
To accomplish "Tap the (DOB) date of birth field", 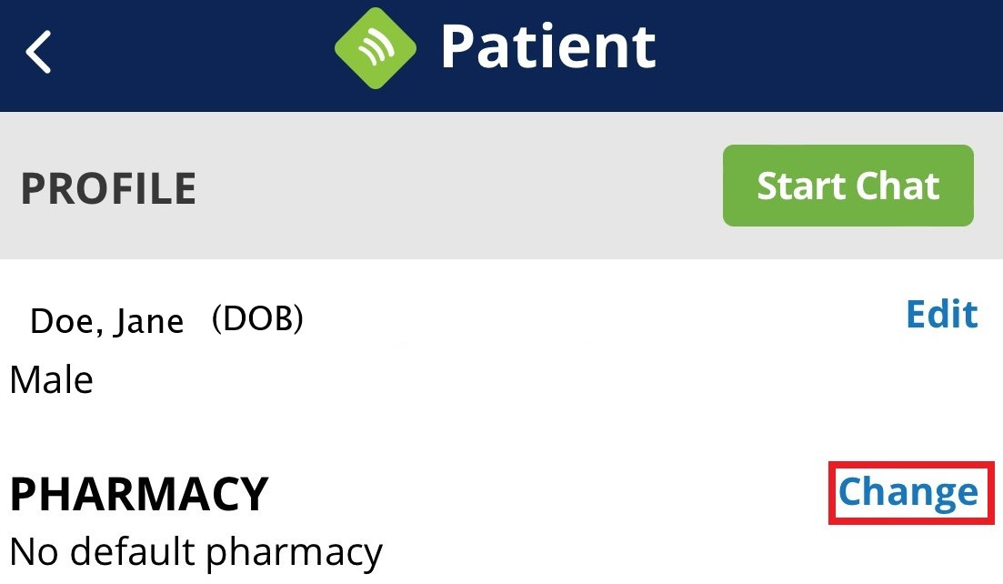I will coord(257,318).
